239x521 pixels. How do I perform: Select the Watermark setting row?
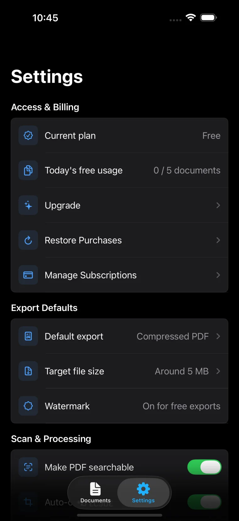(x=119, y=406)
